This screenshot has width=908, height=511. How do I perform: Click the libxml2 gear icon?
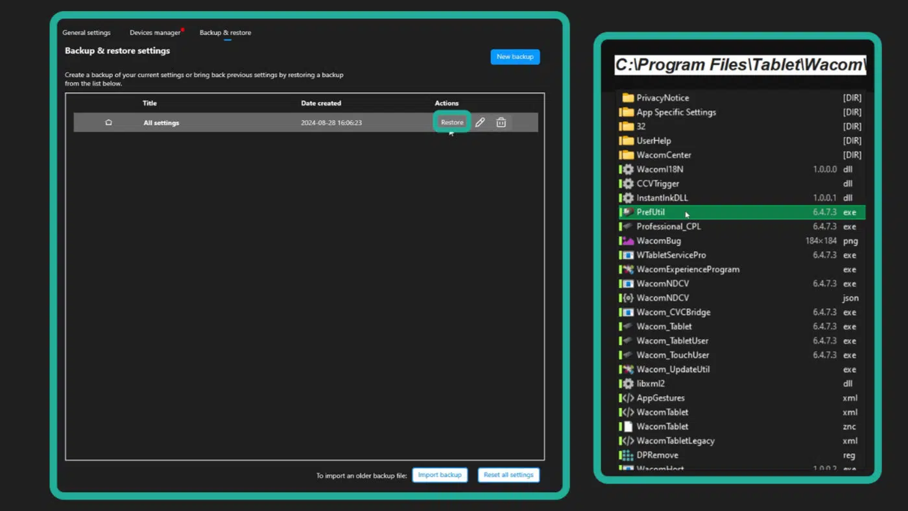627,383
